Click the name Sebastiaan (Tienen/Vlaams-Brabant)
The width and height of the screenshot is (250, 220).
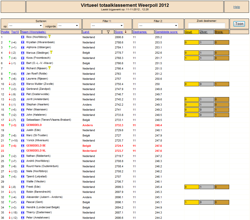point(49,120)
